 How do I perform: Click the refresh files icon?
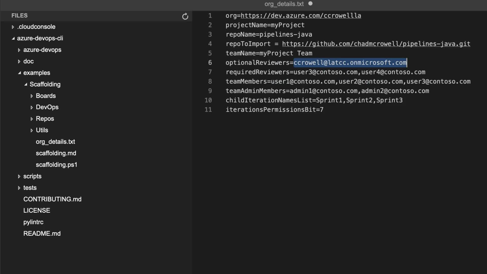click(185, 16)
